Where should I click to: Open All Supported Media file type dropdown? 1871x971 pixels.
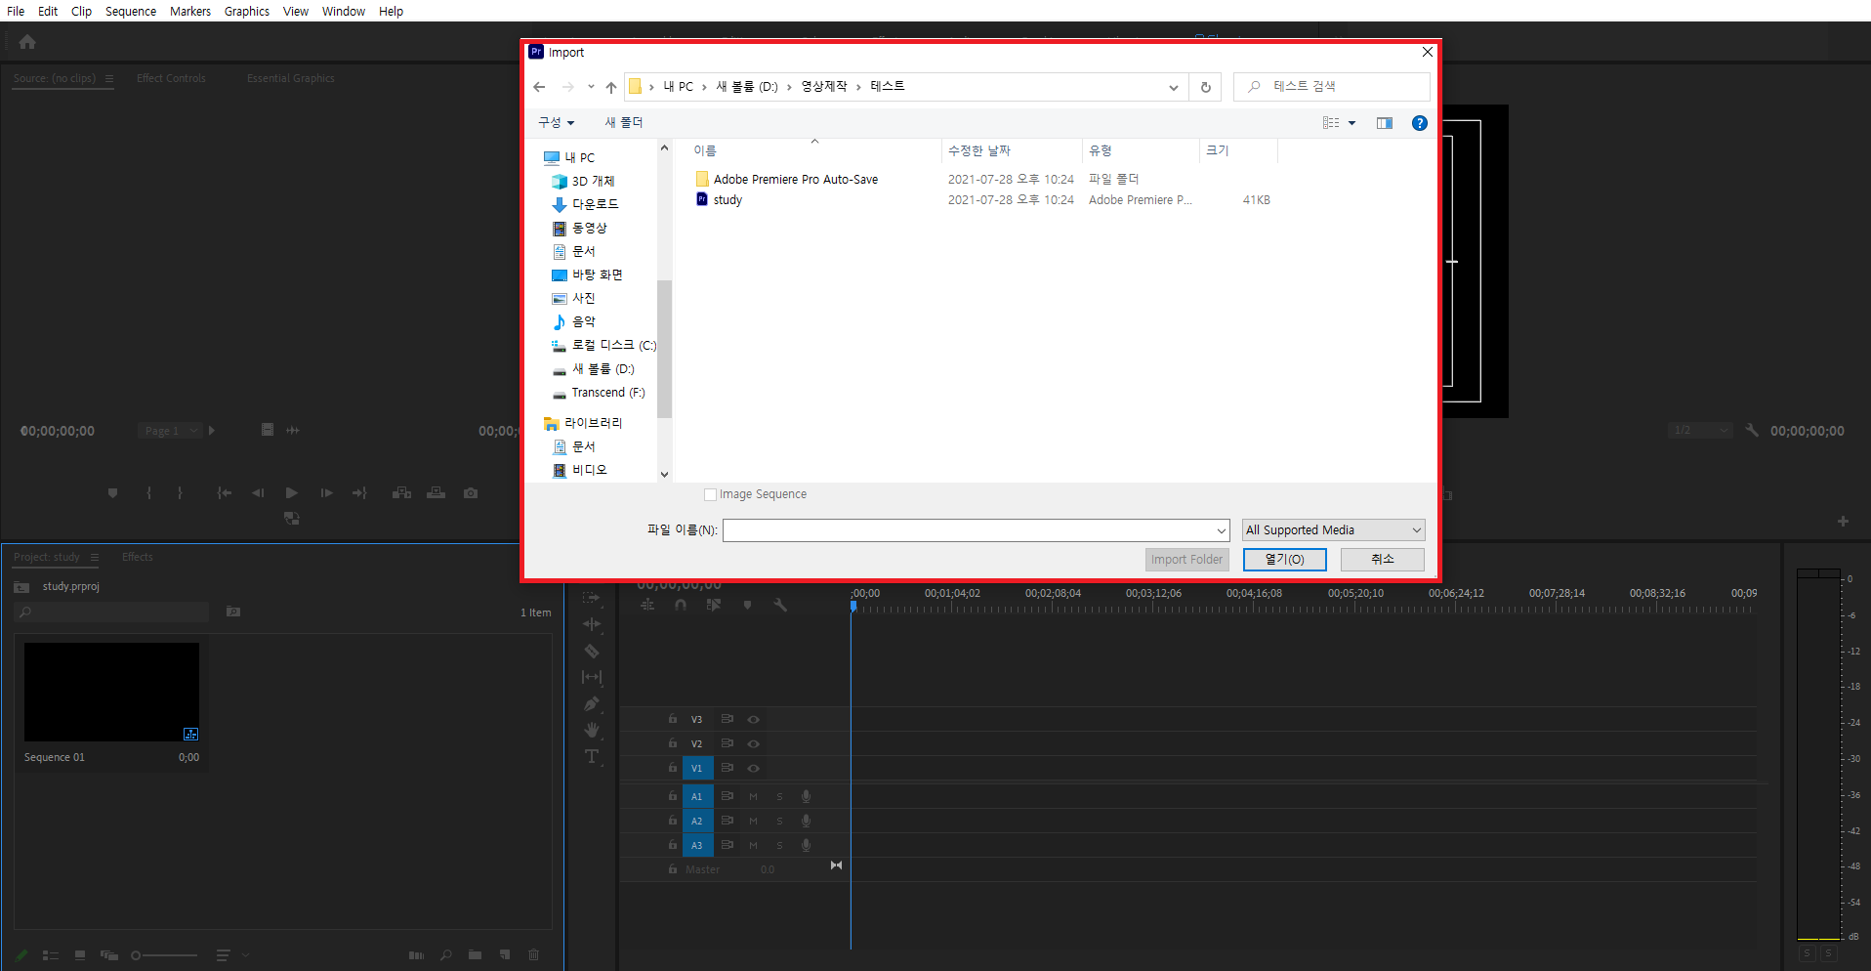click(1333, 529)
